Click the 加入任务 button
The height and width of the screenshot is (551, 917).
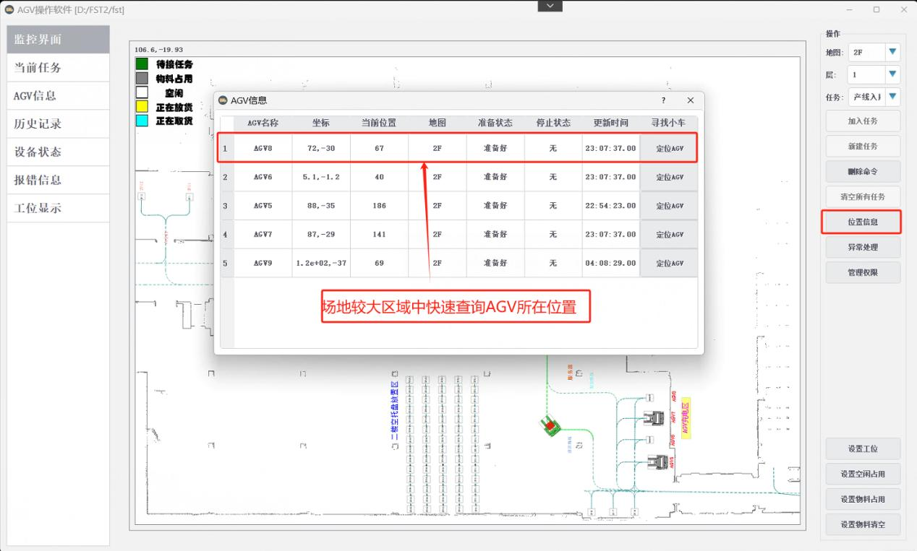pyautogui.click(x=863, y=121)
